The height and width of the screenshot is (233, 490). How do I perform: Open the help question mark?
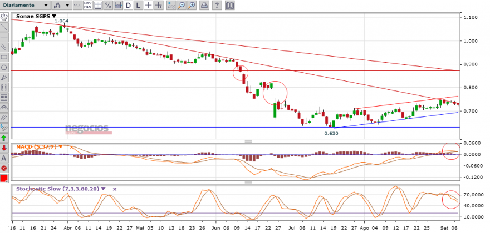(x=217, y=6)
